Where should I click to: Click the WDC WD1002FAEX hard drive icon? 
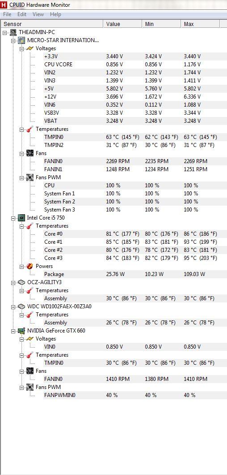pyautogui.click(x=21, y=306)
